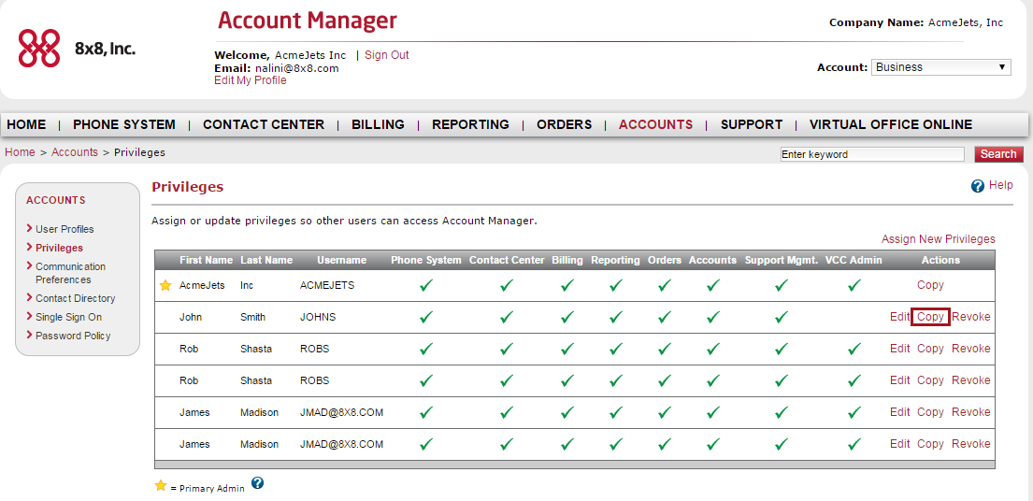The image size is (1033, 501).
Task: Click the Enter keyword search field
Action: point(872,155)
